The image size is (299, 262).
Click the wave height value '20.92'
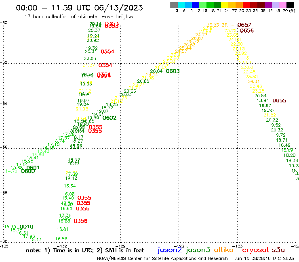93,40
